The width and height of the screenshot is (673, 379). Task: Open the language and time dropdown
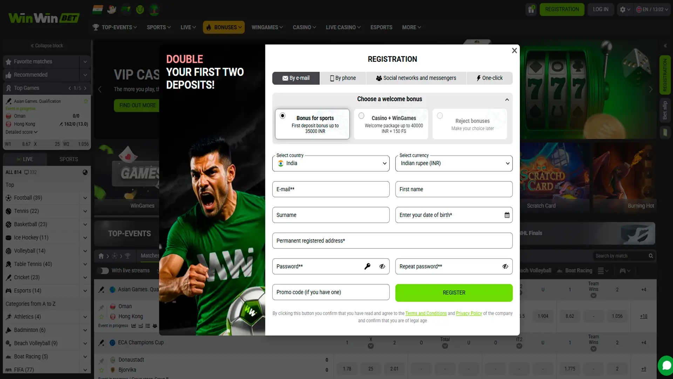point(652,9)
